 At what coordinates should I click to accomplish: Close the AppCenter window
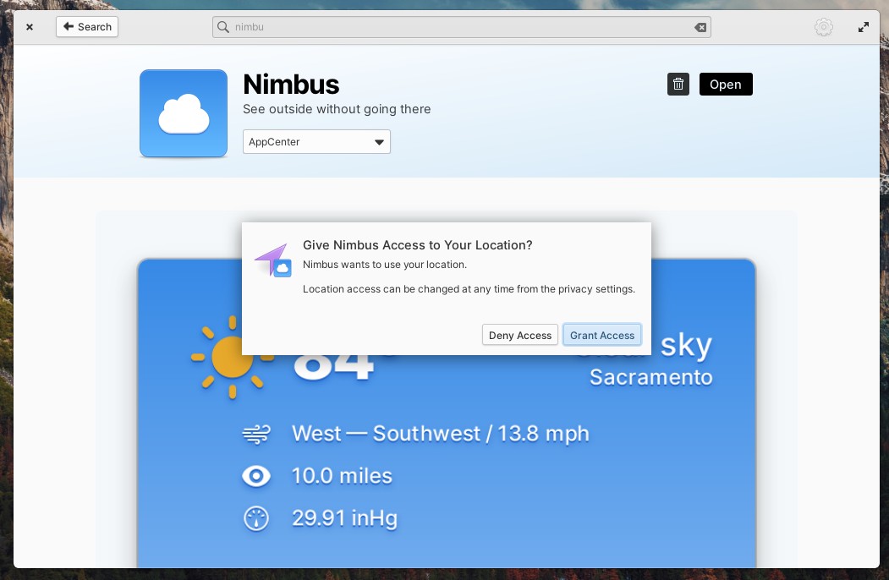tap(30, 27)
